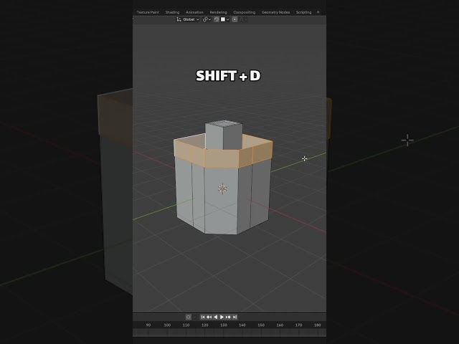
Task: Toggle proportional editing in viewport header
Action: point(235,19)
